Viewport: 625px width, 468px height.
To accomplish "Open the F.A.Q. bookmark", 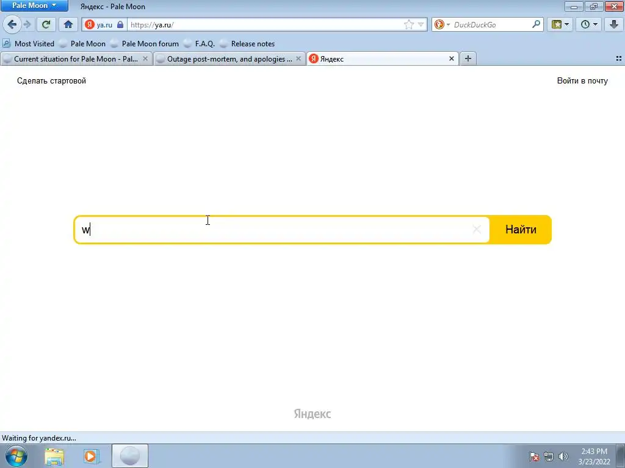I will click(x=200, y=44).
